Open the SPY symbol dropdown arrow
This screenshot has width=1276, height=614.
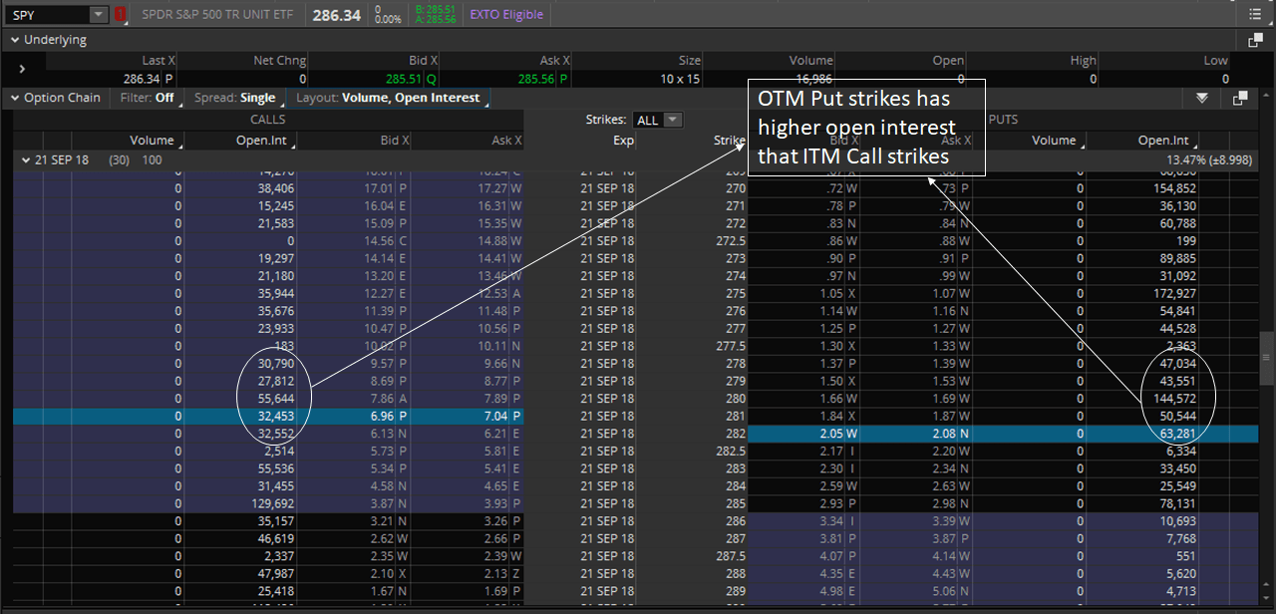tap(98, 15)
